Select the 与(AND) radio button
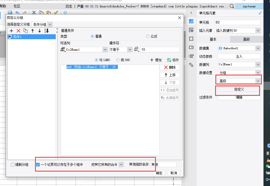The image size is (270, 186). pyautogui.click(x=96, y=60)
